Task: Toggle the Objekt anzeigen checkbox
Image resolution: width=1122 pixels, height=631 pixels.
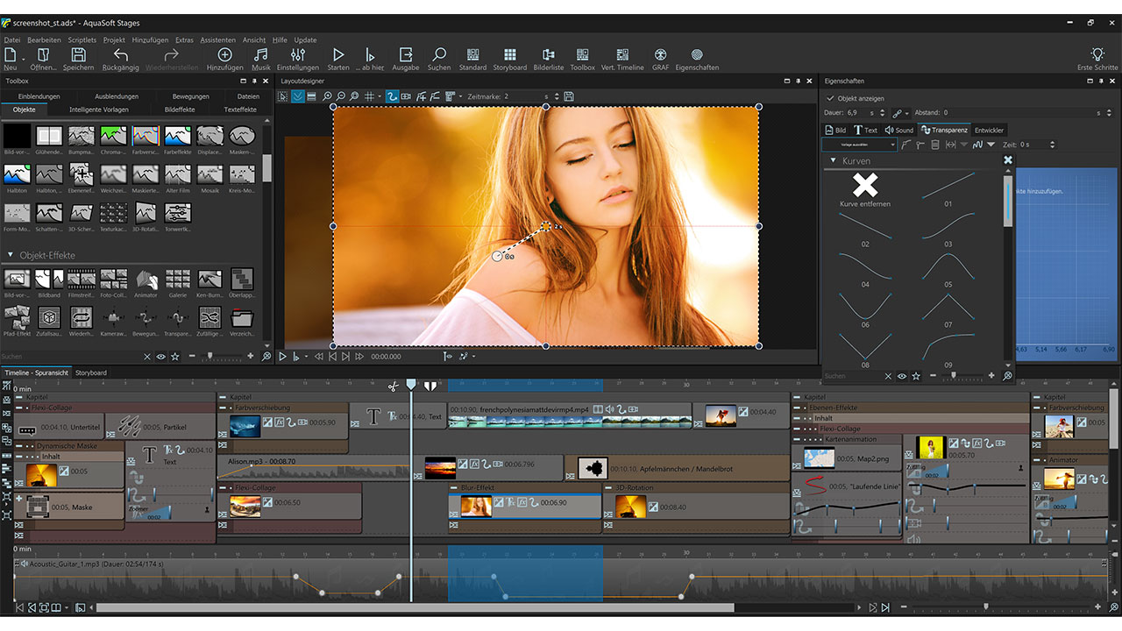Action: click(x=831, y=98)
